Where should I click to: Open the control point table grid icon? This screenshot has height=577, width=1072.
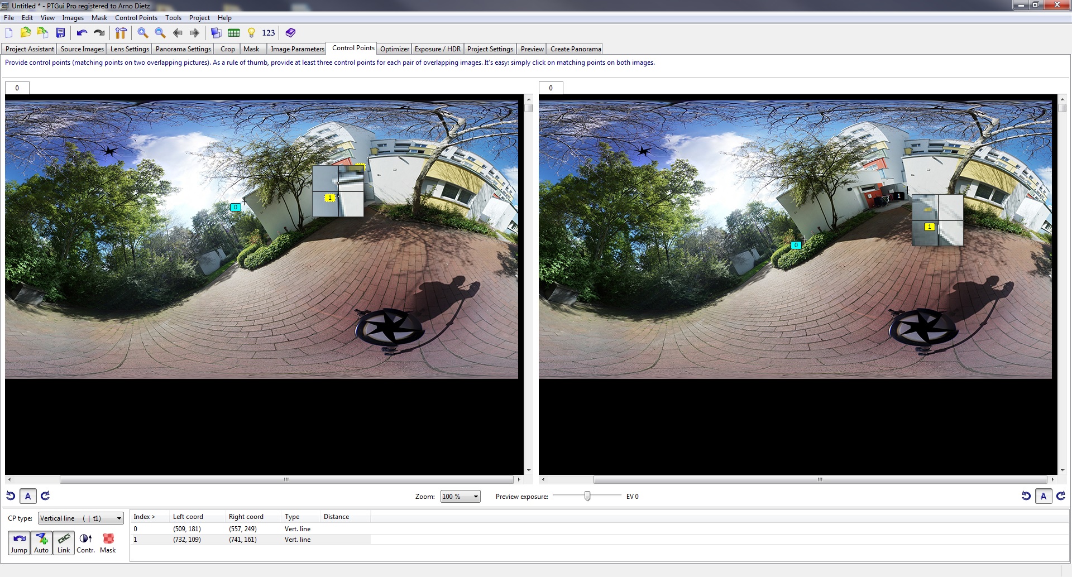click(234, 33)
